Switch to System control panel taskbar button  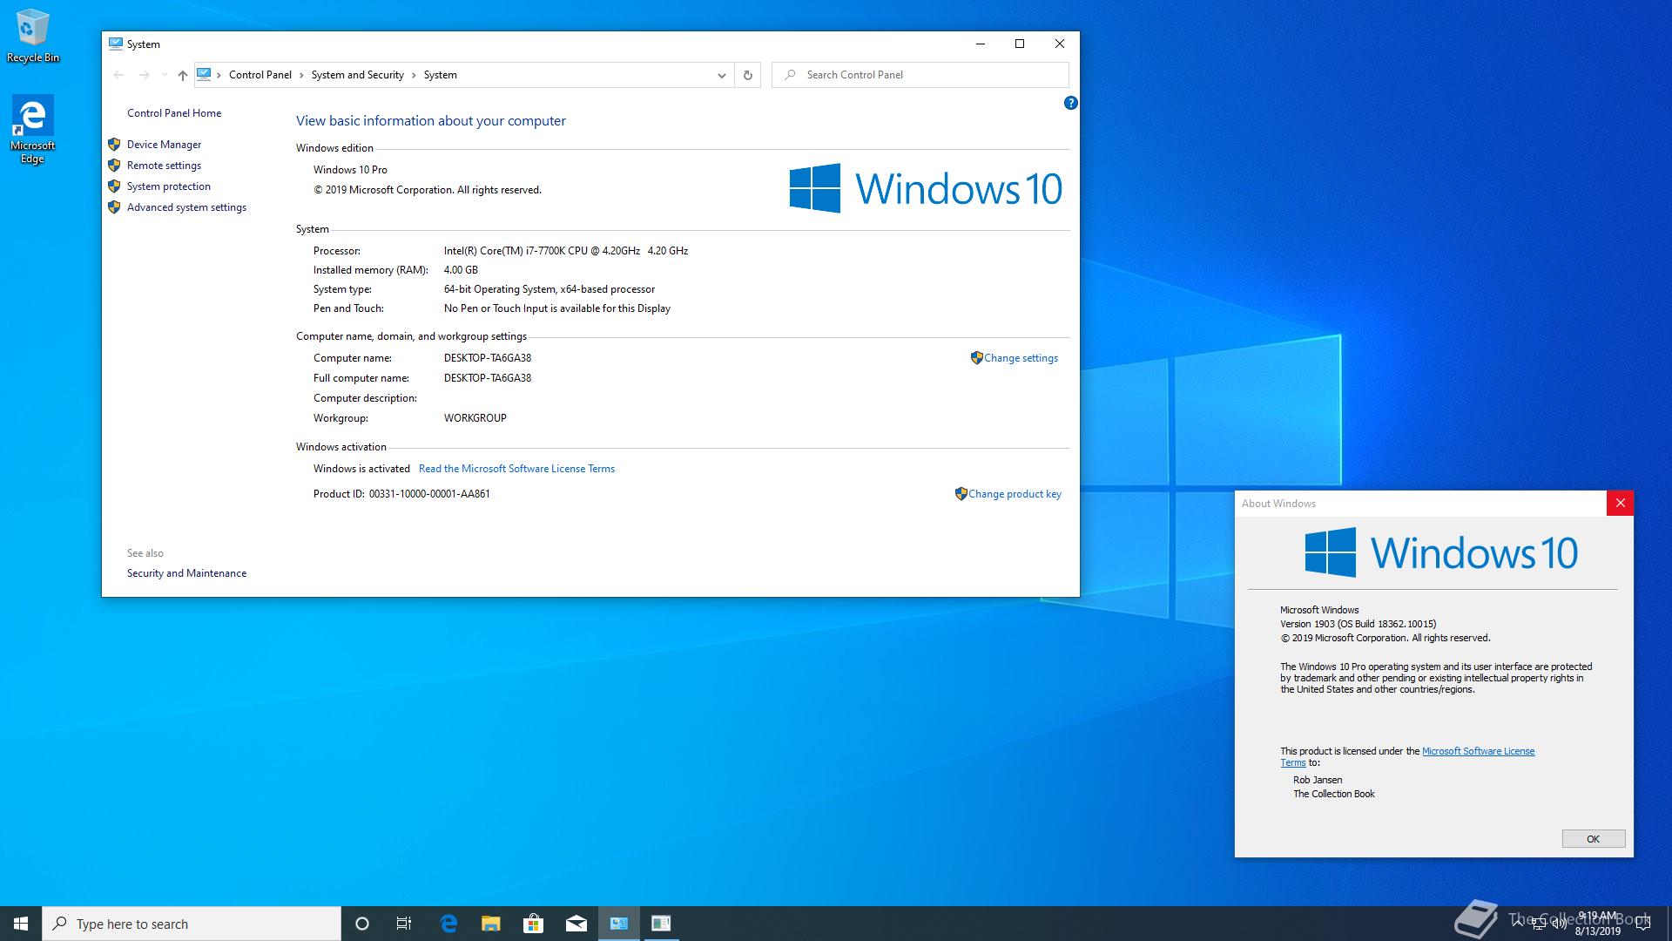(618, 924)
